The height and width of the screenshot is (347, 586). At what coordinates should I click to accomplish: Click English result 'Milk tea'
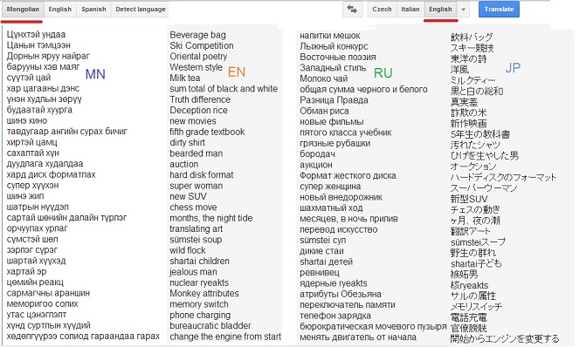184,78
